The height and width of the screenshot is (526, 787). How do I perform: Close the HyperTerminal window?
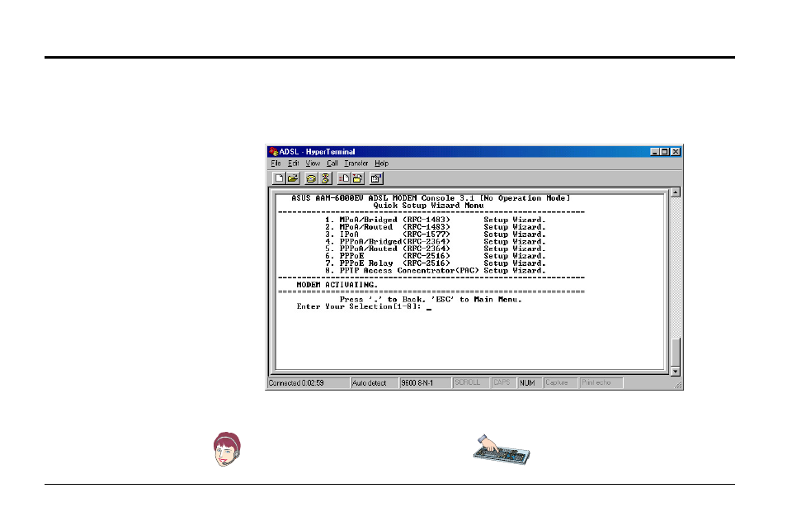click(x=676, y=152)
